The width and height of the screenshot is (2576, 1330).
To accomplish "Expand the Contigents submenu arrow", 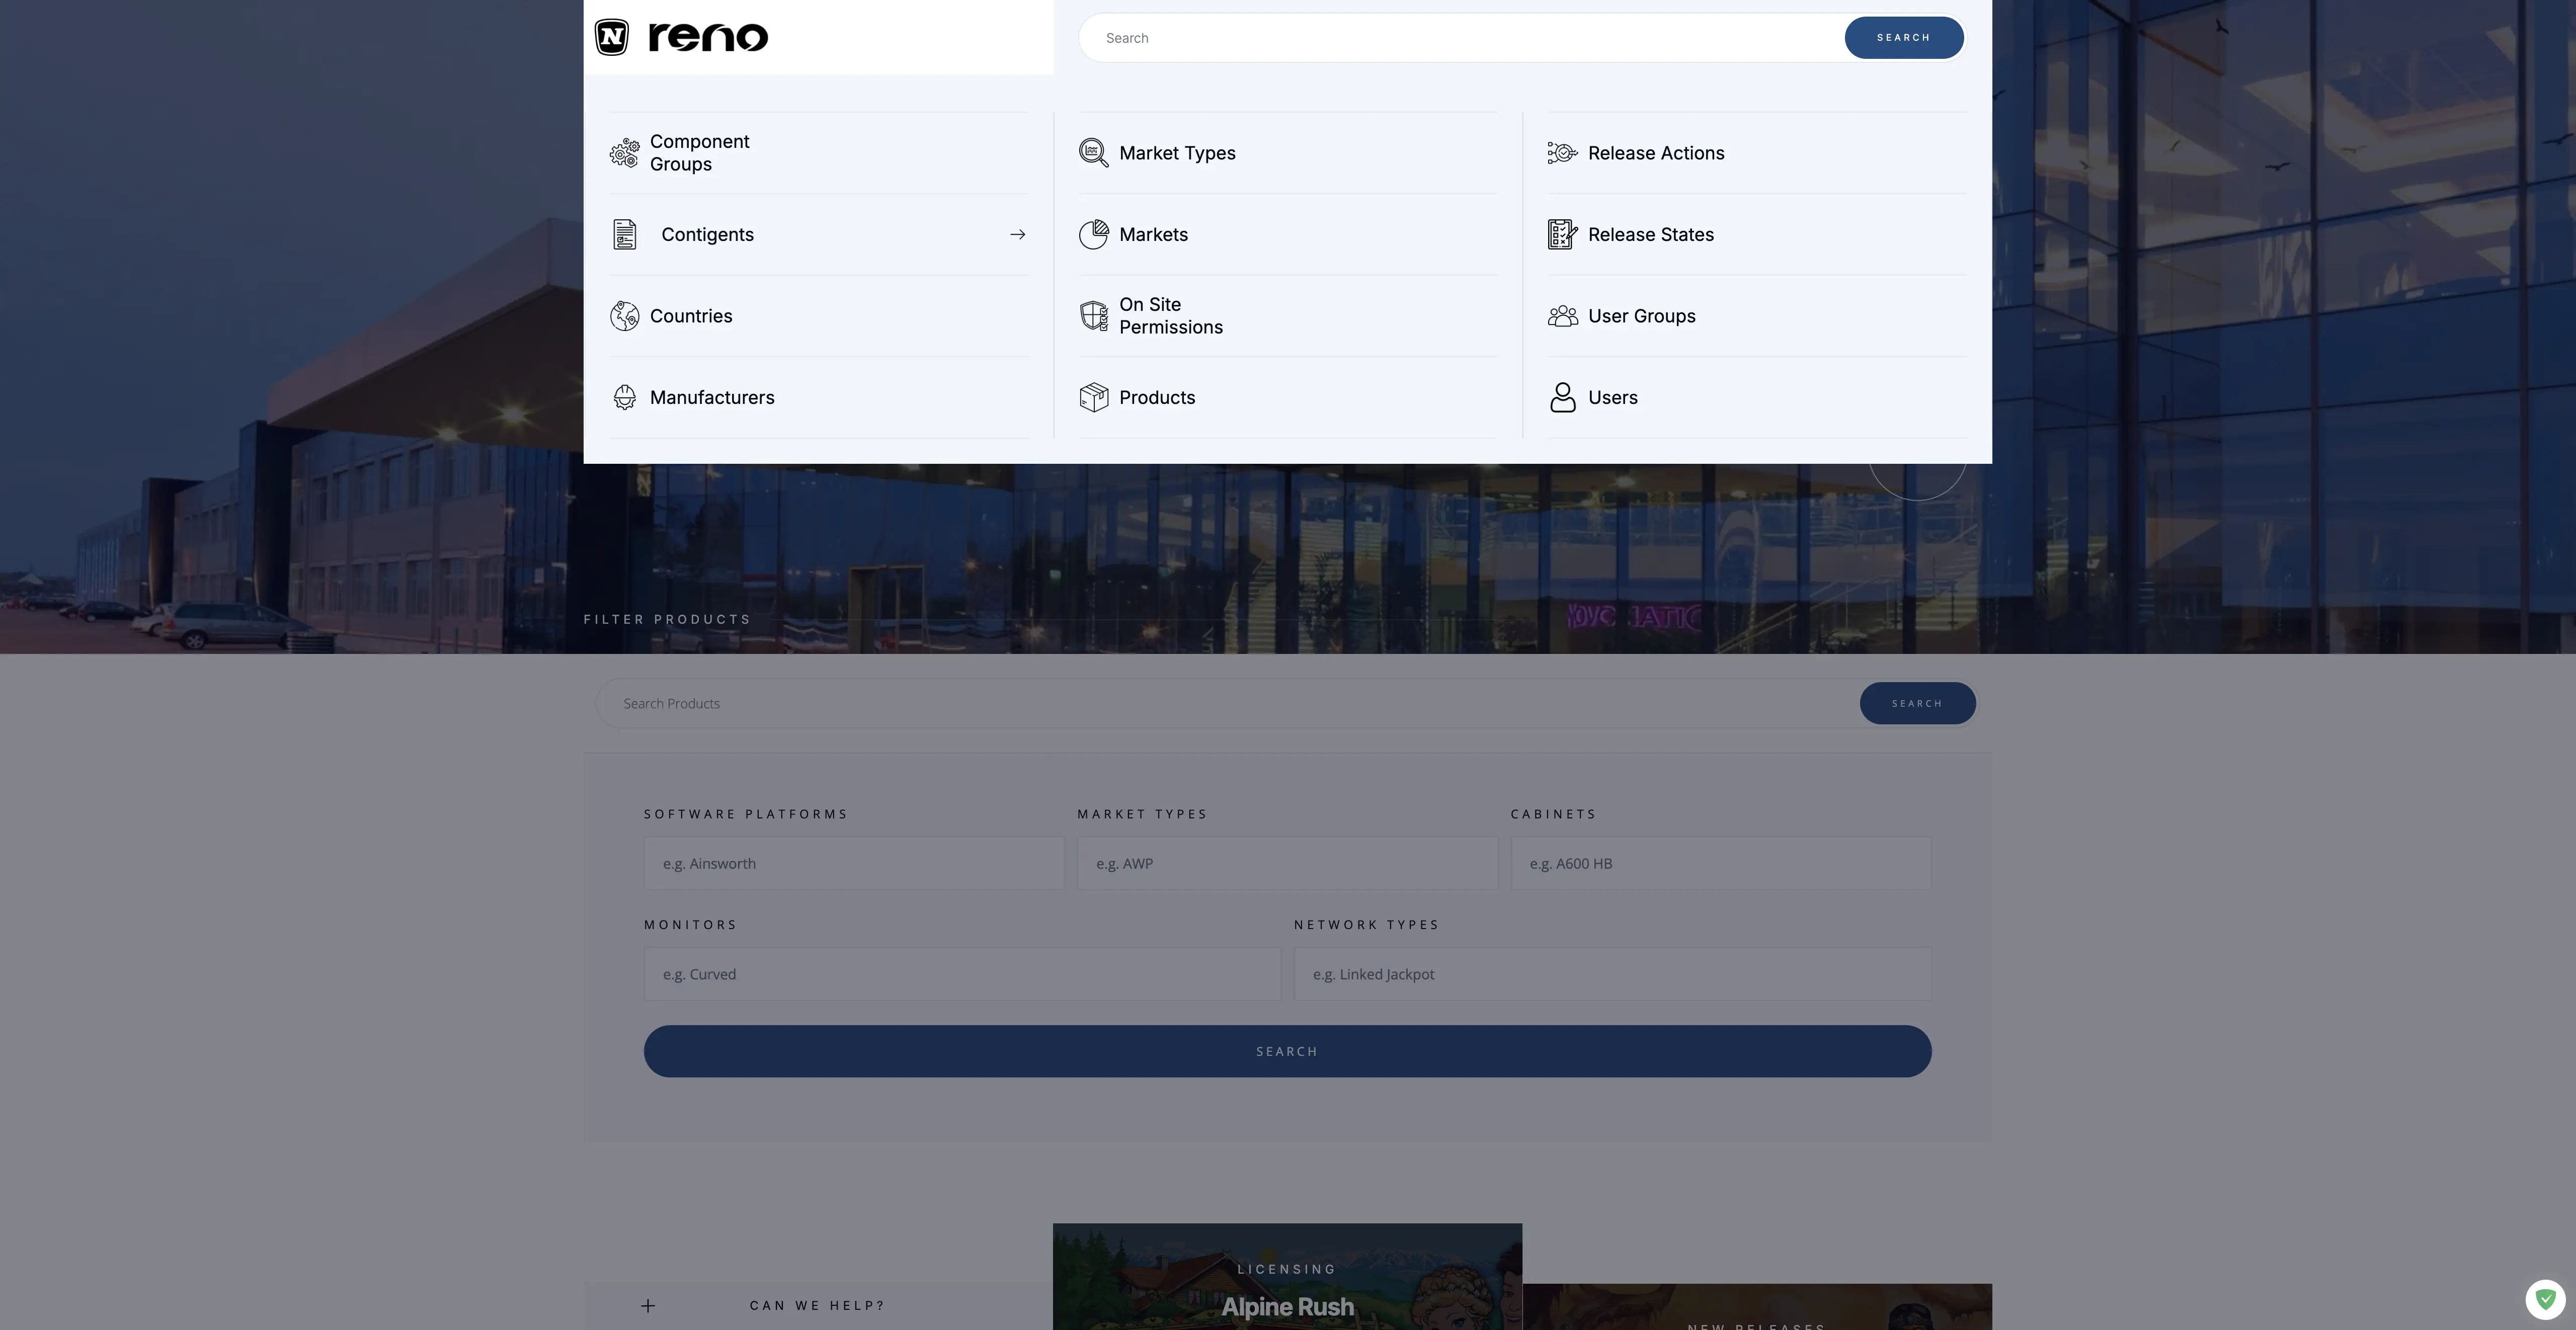I will pyautogui.click(x=1017, y=234).
